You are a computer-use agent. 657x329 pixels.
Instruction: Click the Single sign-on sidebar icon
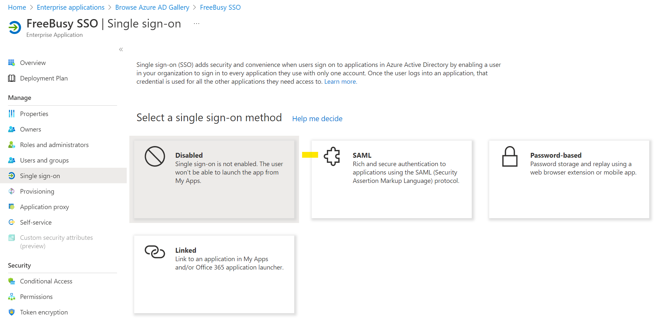point(12,176)
